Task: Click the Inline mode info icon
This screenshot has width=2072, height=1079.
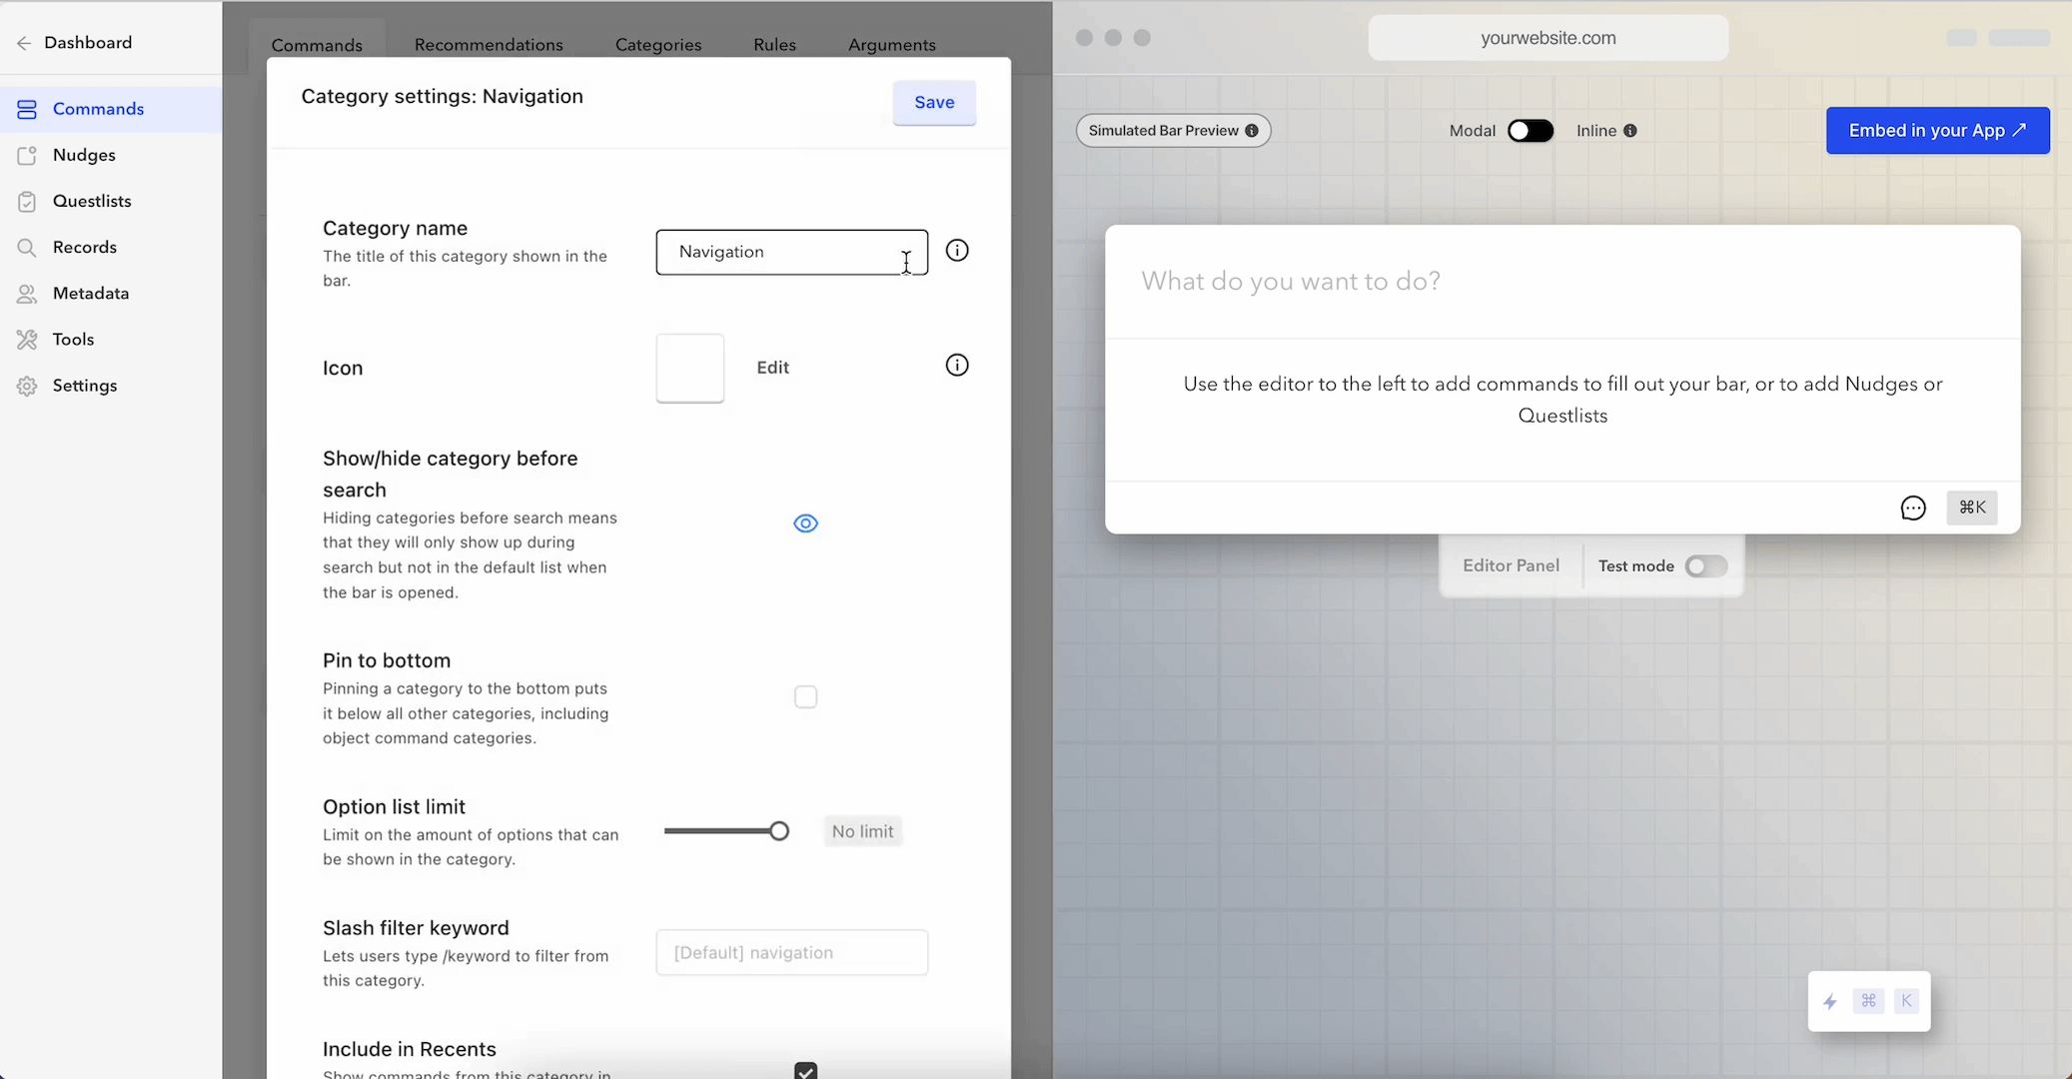Action: tap(1629, 131)
